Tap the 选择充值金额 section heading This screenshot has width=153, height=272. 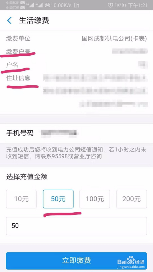click(27, 177)
